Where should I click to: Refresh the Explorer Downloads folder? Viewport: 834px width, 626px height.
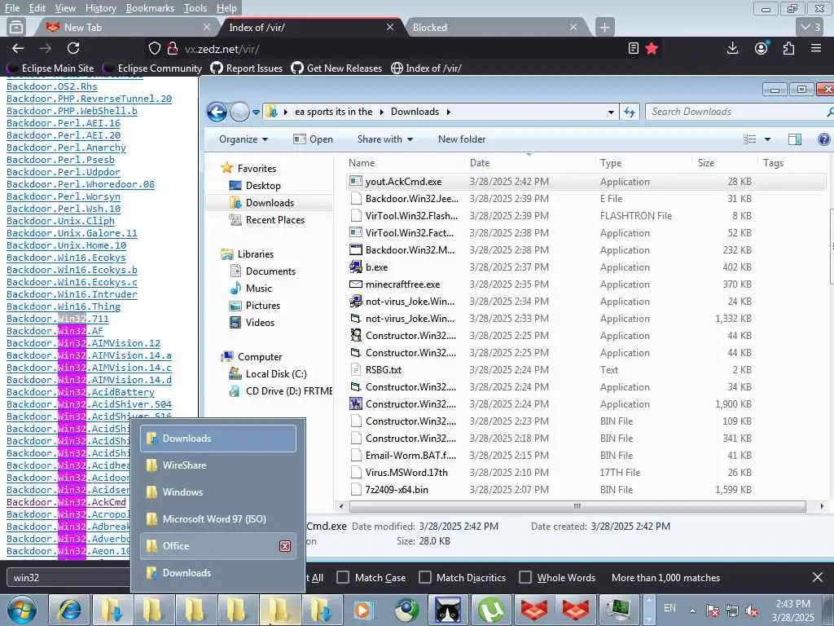(630, 112)
